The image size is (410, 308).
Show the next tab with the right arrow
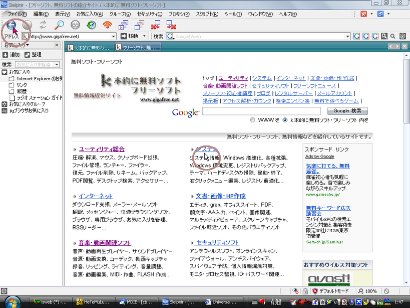tap(397, 46)
